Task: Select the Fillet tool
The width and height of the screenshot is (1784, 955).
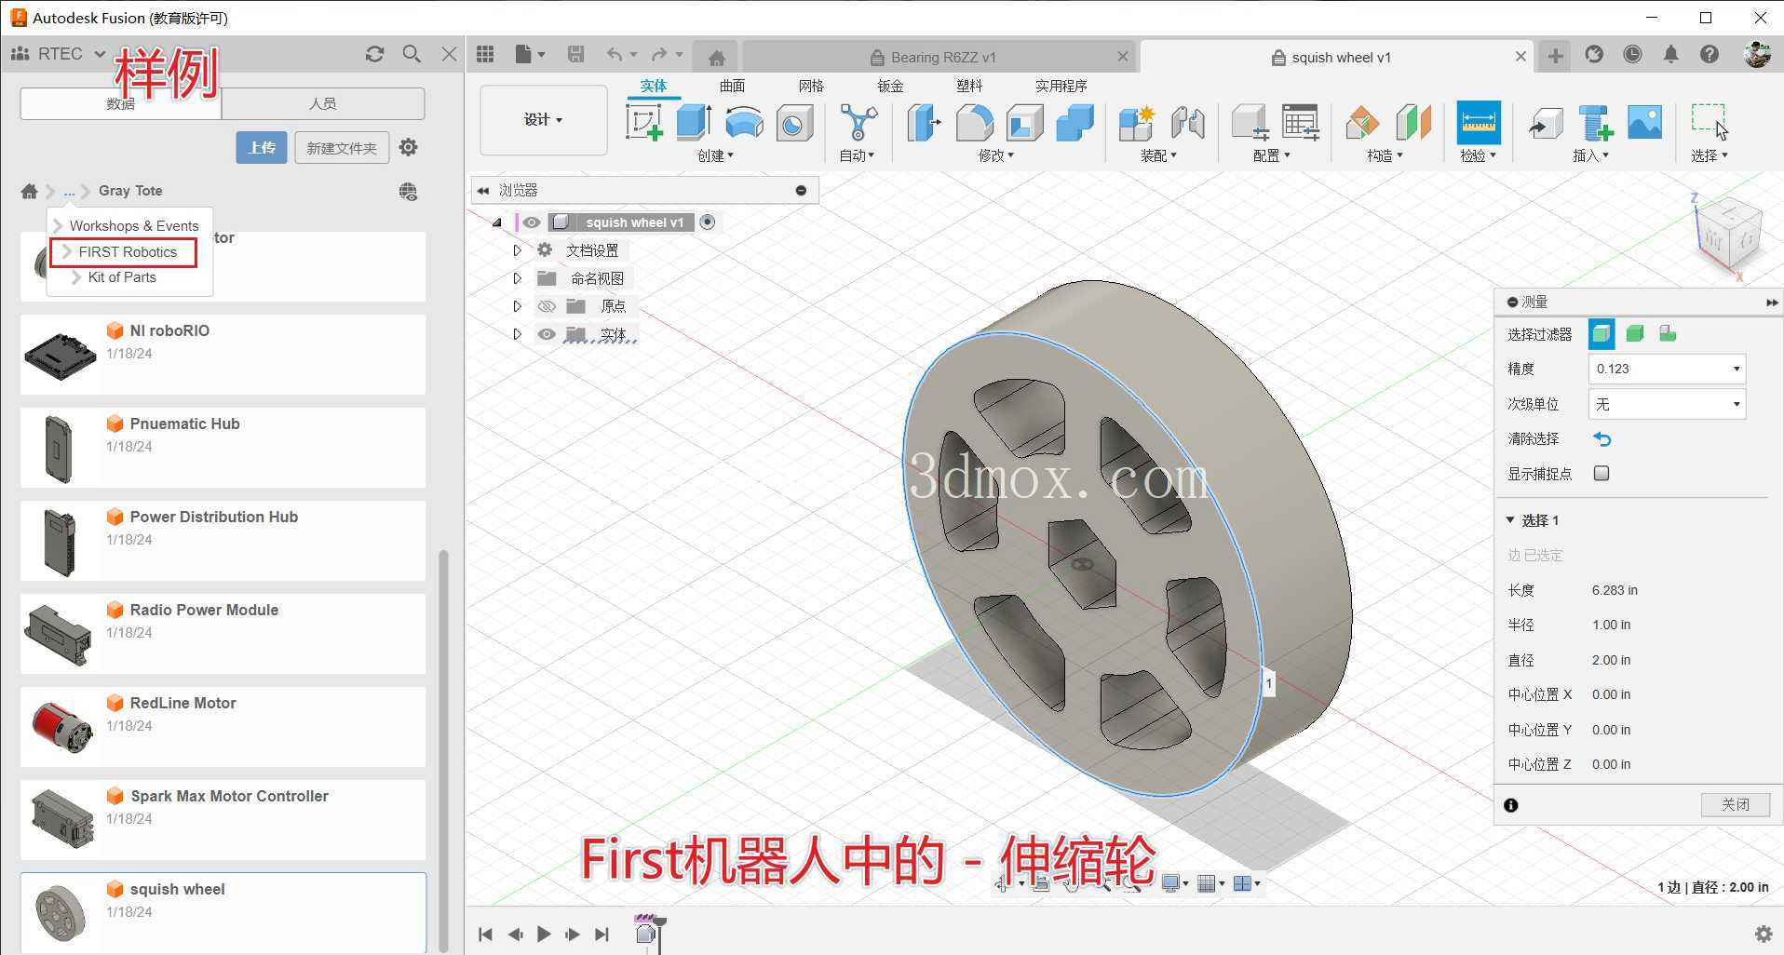Action: click(974, 123)
